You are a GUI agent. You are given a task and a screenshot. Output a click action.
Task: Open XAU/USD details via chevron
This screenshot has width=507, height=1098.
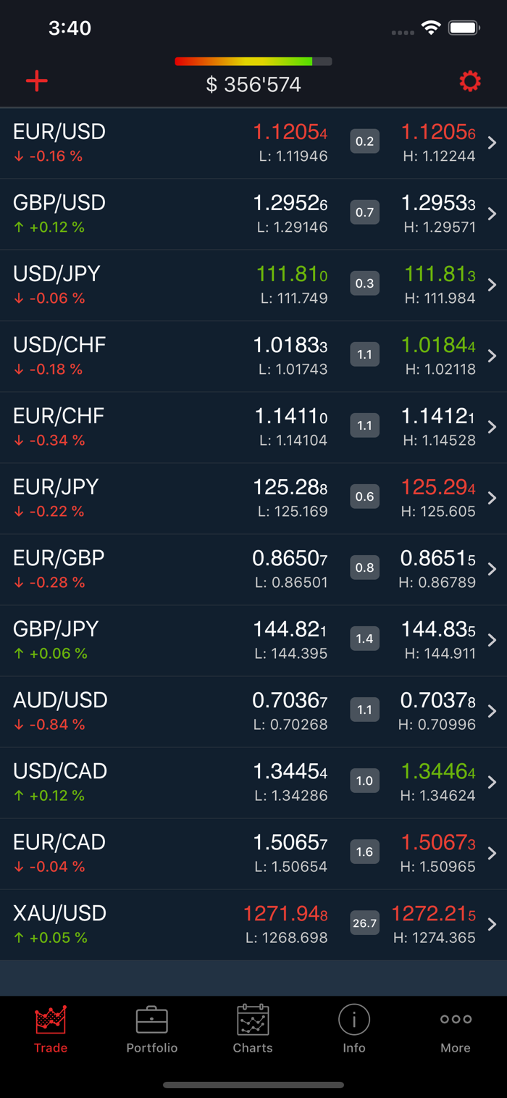coord(493,924)
